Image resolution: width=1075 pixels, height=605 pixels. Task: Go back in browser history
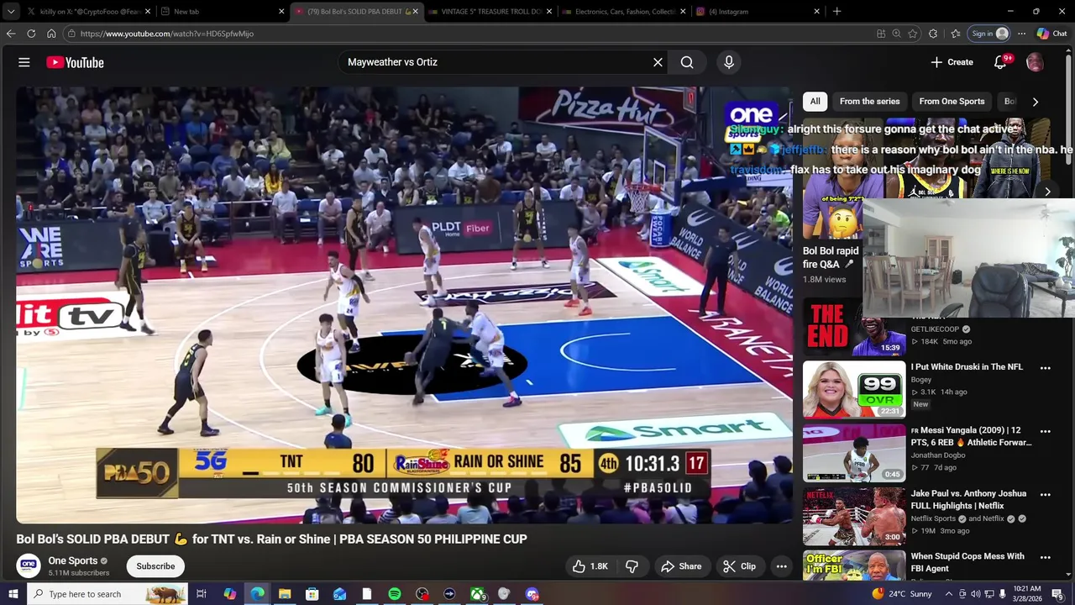11,34
